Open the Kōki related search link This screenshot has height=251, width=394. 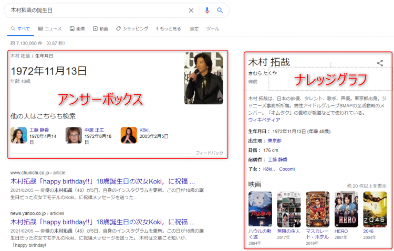click(144, 130)
